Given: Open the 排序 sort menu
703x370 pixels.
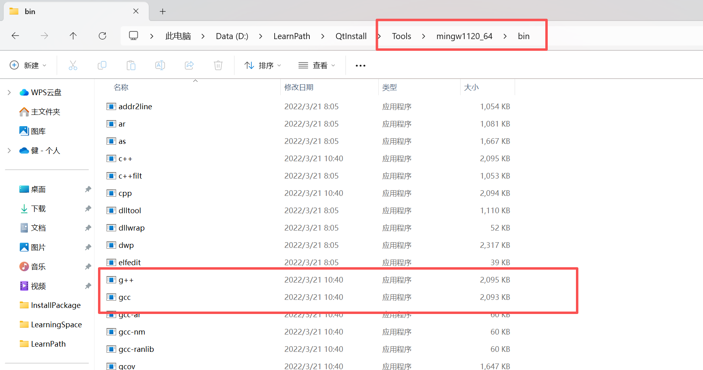Looking at the screenshot, I should (x=263, y=65).
